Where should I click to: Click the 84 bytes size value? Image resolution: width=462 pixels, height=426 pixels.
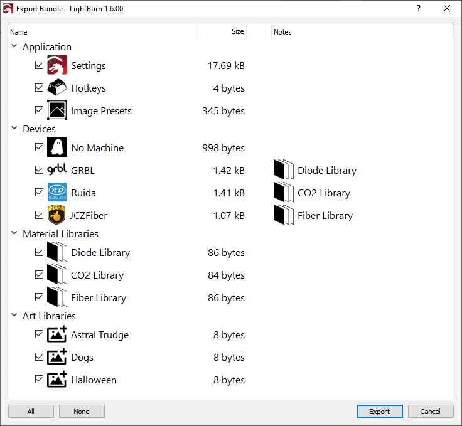coord(226,275)
